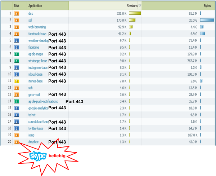Screen dimensions: 216x176
Task: Open the ssl application link
Action: click(x=30, y=20)
